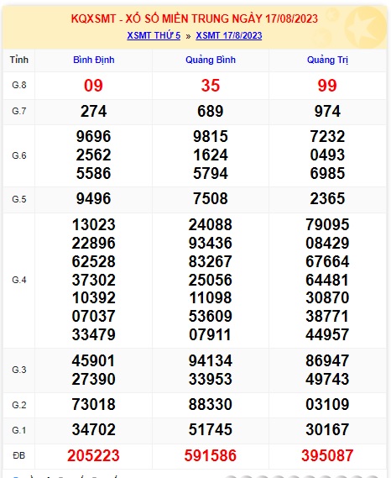Click the Quảng Trị province header
This screenshot has height=478, width=391.
(327, 60)
